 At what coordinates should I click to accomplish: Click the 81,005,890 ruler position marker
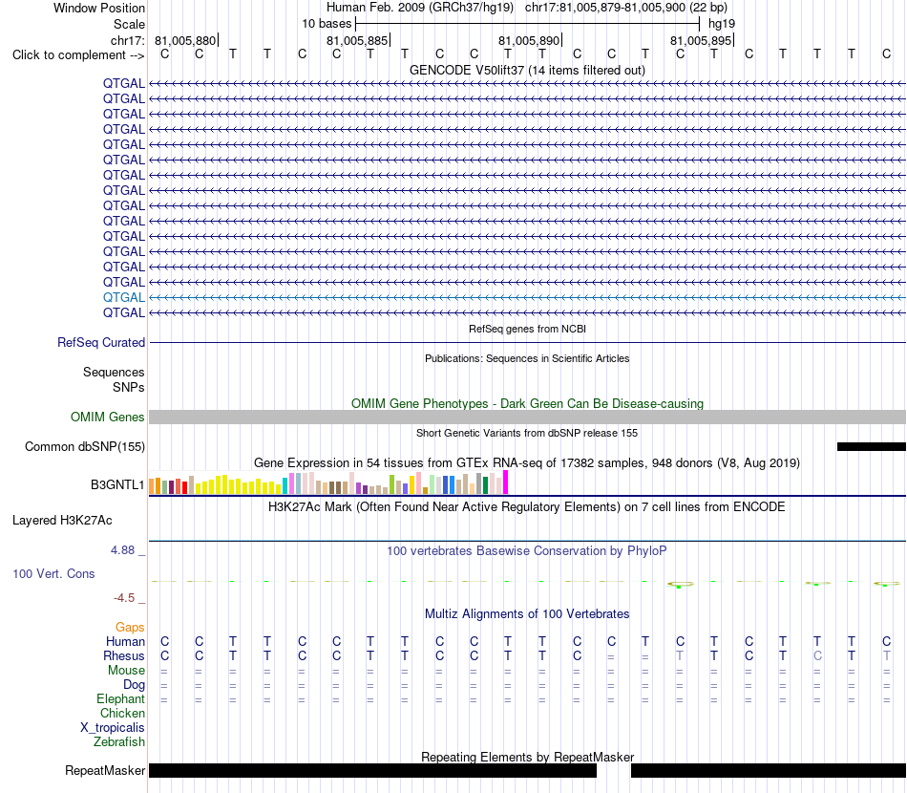click(x=529, y=40)
